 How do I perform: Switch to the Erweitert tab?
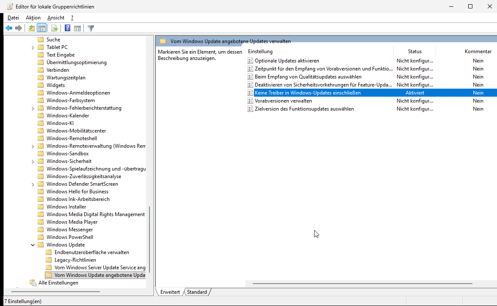click(x=170, y=292)
